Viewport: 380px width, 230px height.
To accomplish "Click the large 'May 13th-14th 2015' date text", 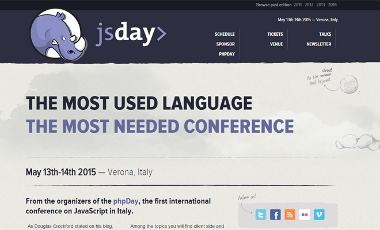I will pos(61,172).
